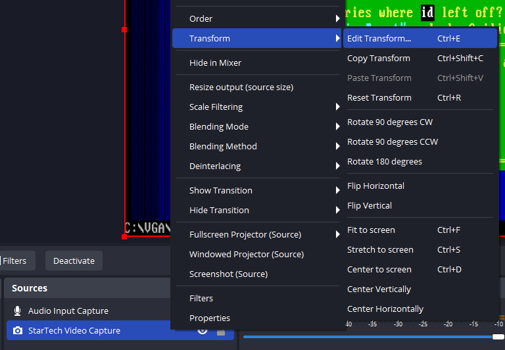Screen dimensions: 505x350
Task: Select Rotate 90 degrees CW
Action: coord(390,122)
